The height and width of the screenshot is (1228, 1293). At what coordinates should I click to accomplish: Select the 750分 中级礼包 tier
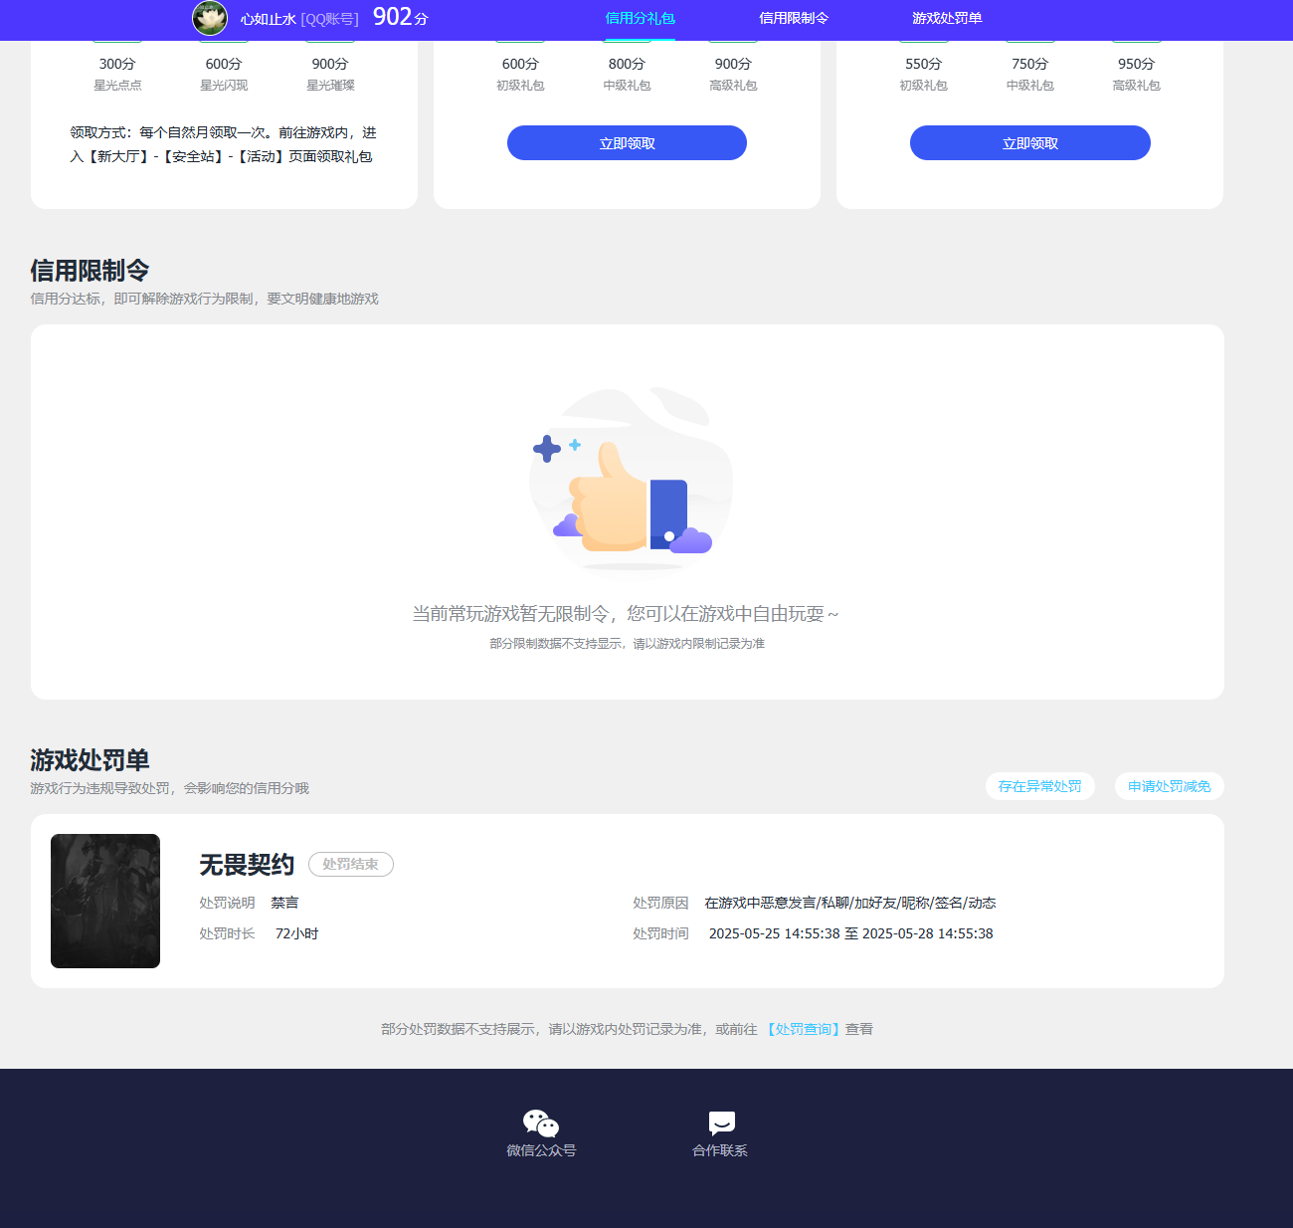1029,73
